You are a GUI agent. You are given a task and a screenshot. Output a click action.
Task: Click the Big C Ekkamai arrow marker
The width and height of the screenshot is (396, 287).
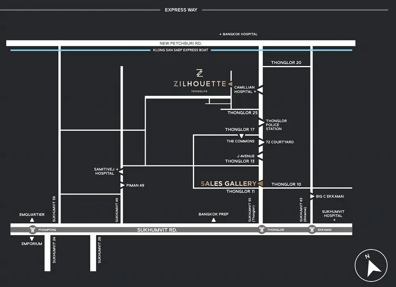click(x=312, y=196)
